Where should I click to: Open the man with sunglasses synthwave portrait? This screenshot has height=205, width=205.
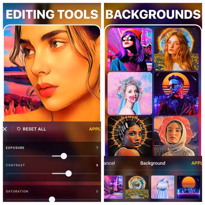point(176,93)
